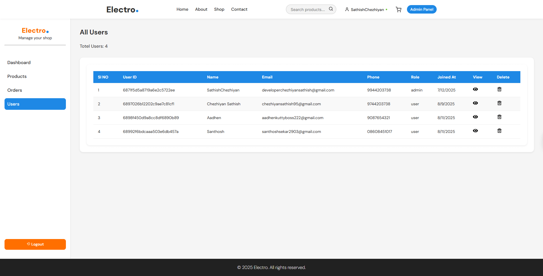Click the eye icon for SathishChezhiyan's row
Screen dimensions: 543x276
click(x=475, y=89)
